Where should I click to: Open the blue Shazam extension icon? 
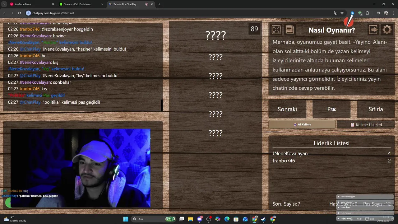pyautogui.click(x=352, y=13)
